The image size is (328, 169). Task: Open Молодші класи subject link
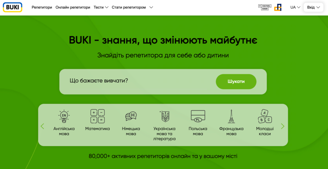click(265, 131)
